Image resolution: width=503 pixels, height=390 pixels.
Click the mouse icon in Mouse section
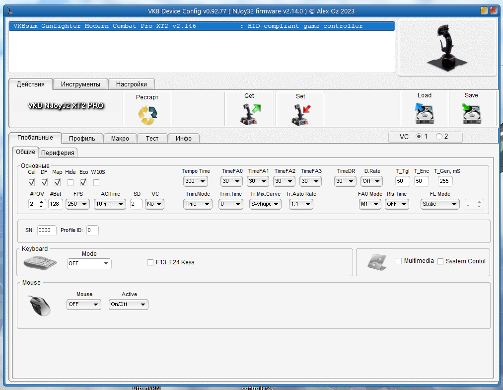[39, 305]
